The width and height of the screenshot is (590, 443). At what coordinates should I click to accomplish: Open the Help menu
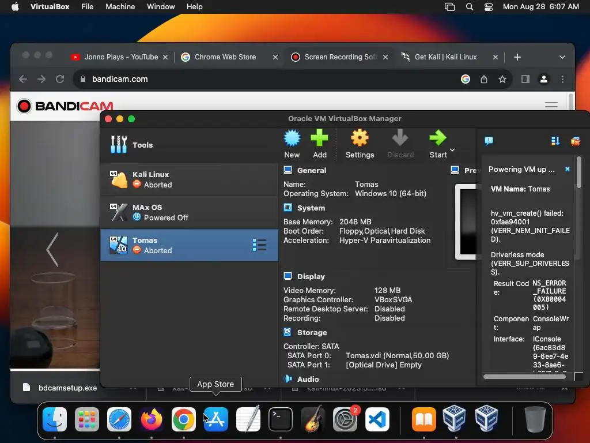point(195,6)
